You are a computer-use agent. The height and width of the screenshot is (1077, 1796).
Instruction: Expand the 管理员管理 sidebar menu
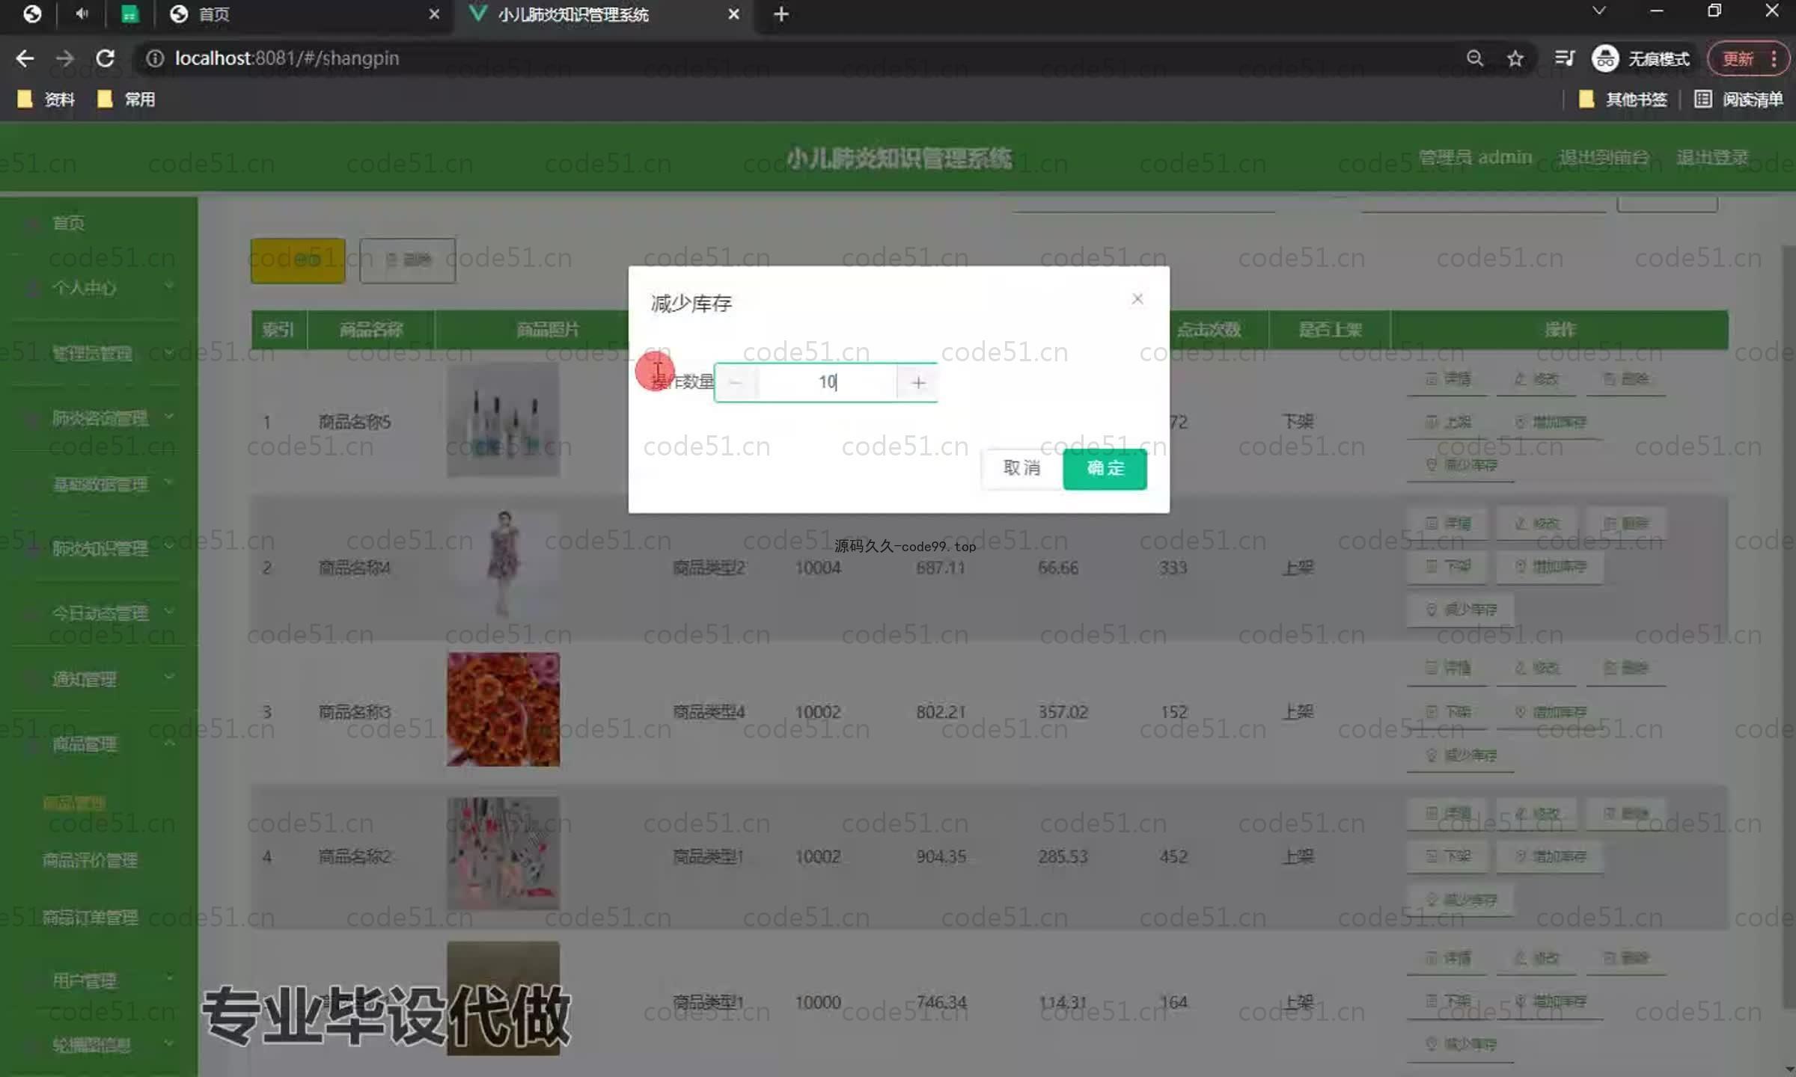(99, 353)
